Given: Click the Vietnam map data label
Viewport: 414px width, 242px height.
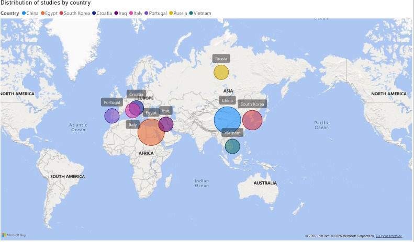Looking at the screenshot, I should point(232,133).
